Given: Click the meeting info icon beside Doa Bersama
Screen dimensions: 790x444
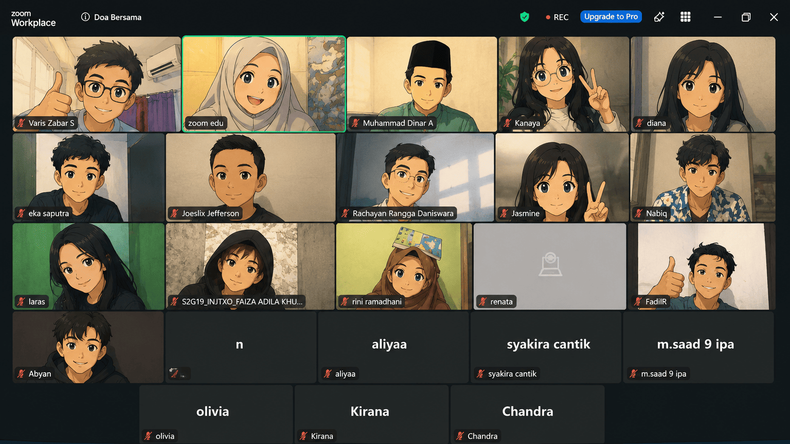Looking at the screenshot, I should pos(85,17).
